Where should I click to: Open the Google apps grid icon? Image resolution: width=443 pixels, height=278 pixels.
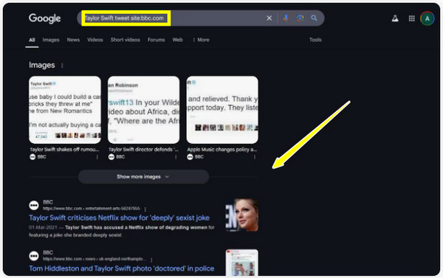point(412,18)
